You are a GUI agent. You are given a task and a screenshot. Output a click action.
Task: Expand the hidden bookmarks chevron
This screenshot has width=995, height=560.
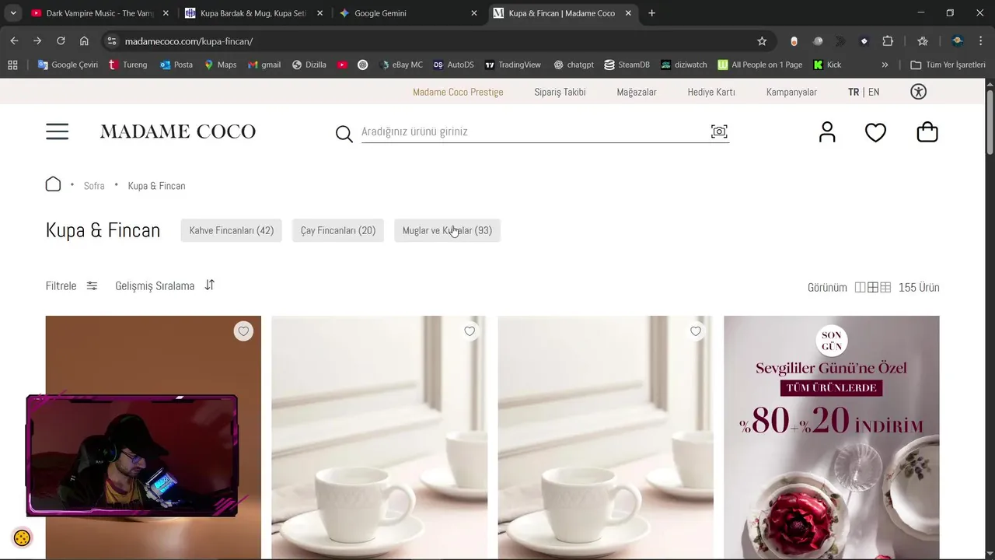coord(885,65)
